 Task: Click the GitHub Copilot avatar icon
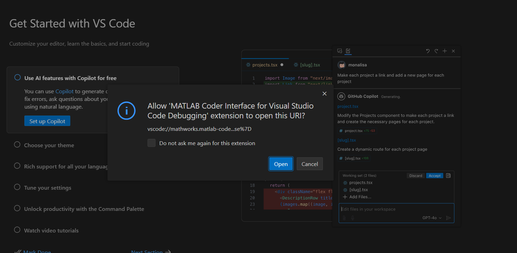(342, 96)
